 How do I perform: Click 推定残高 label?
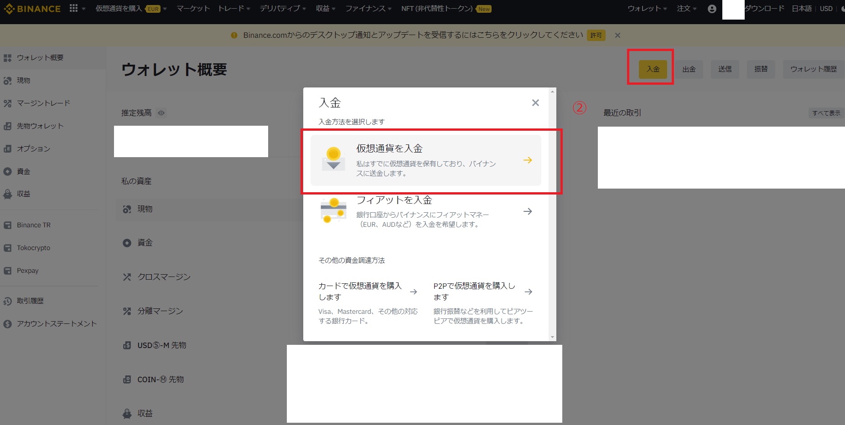click(136, 113)
